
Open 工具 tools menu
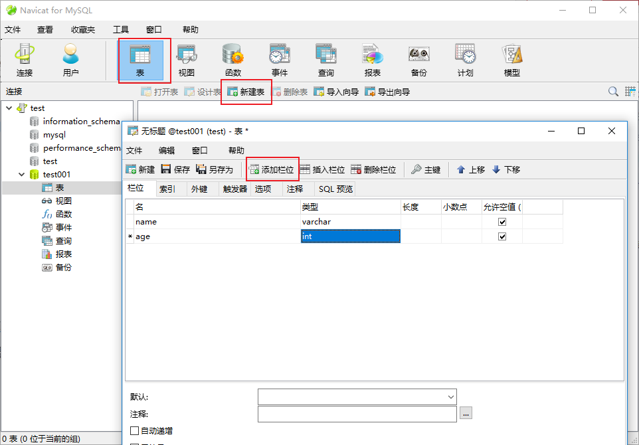[x=121, y=30]
